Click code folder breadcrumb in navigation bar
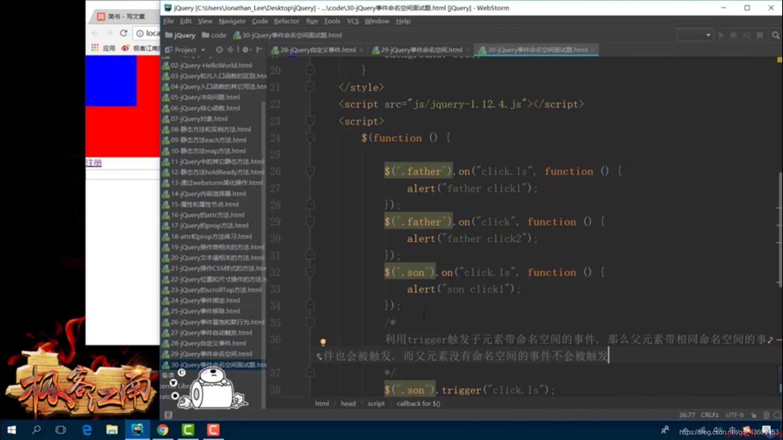The image size is (783, 440). tap(215, 35)
